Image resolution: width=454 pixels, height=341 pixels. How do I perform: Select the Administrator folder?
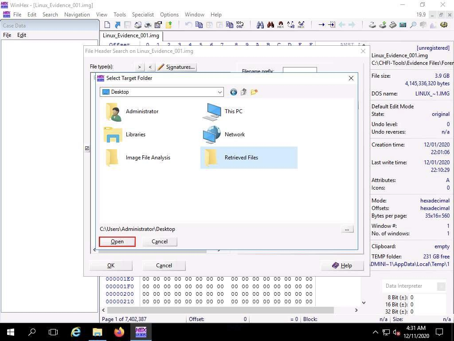(x=132, y=111)
